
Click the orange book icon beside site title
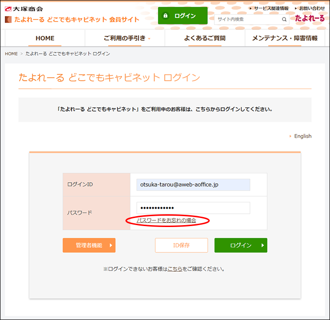[8, 20]
